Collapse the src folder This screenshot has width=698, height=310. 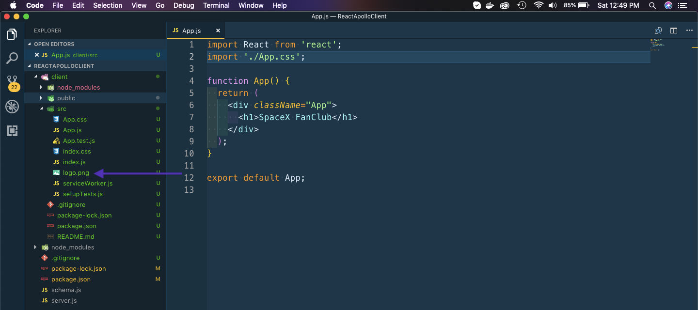41,108
